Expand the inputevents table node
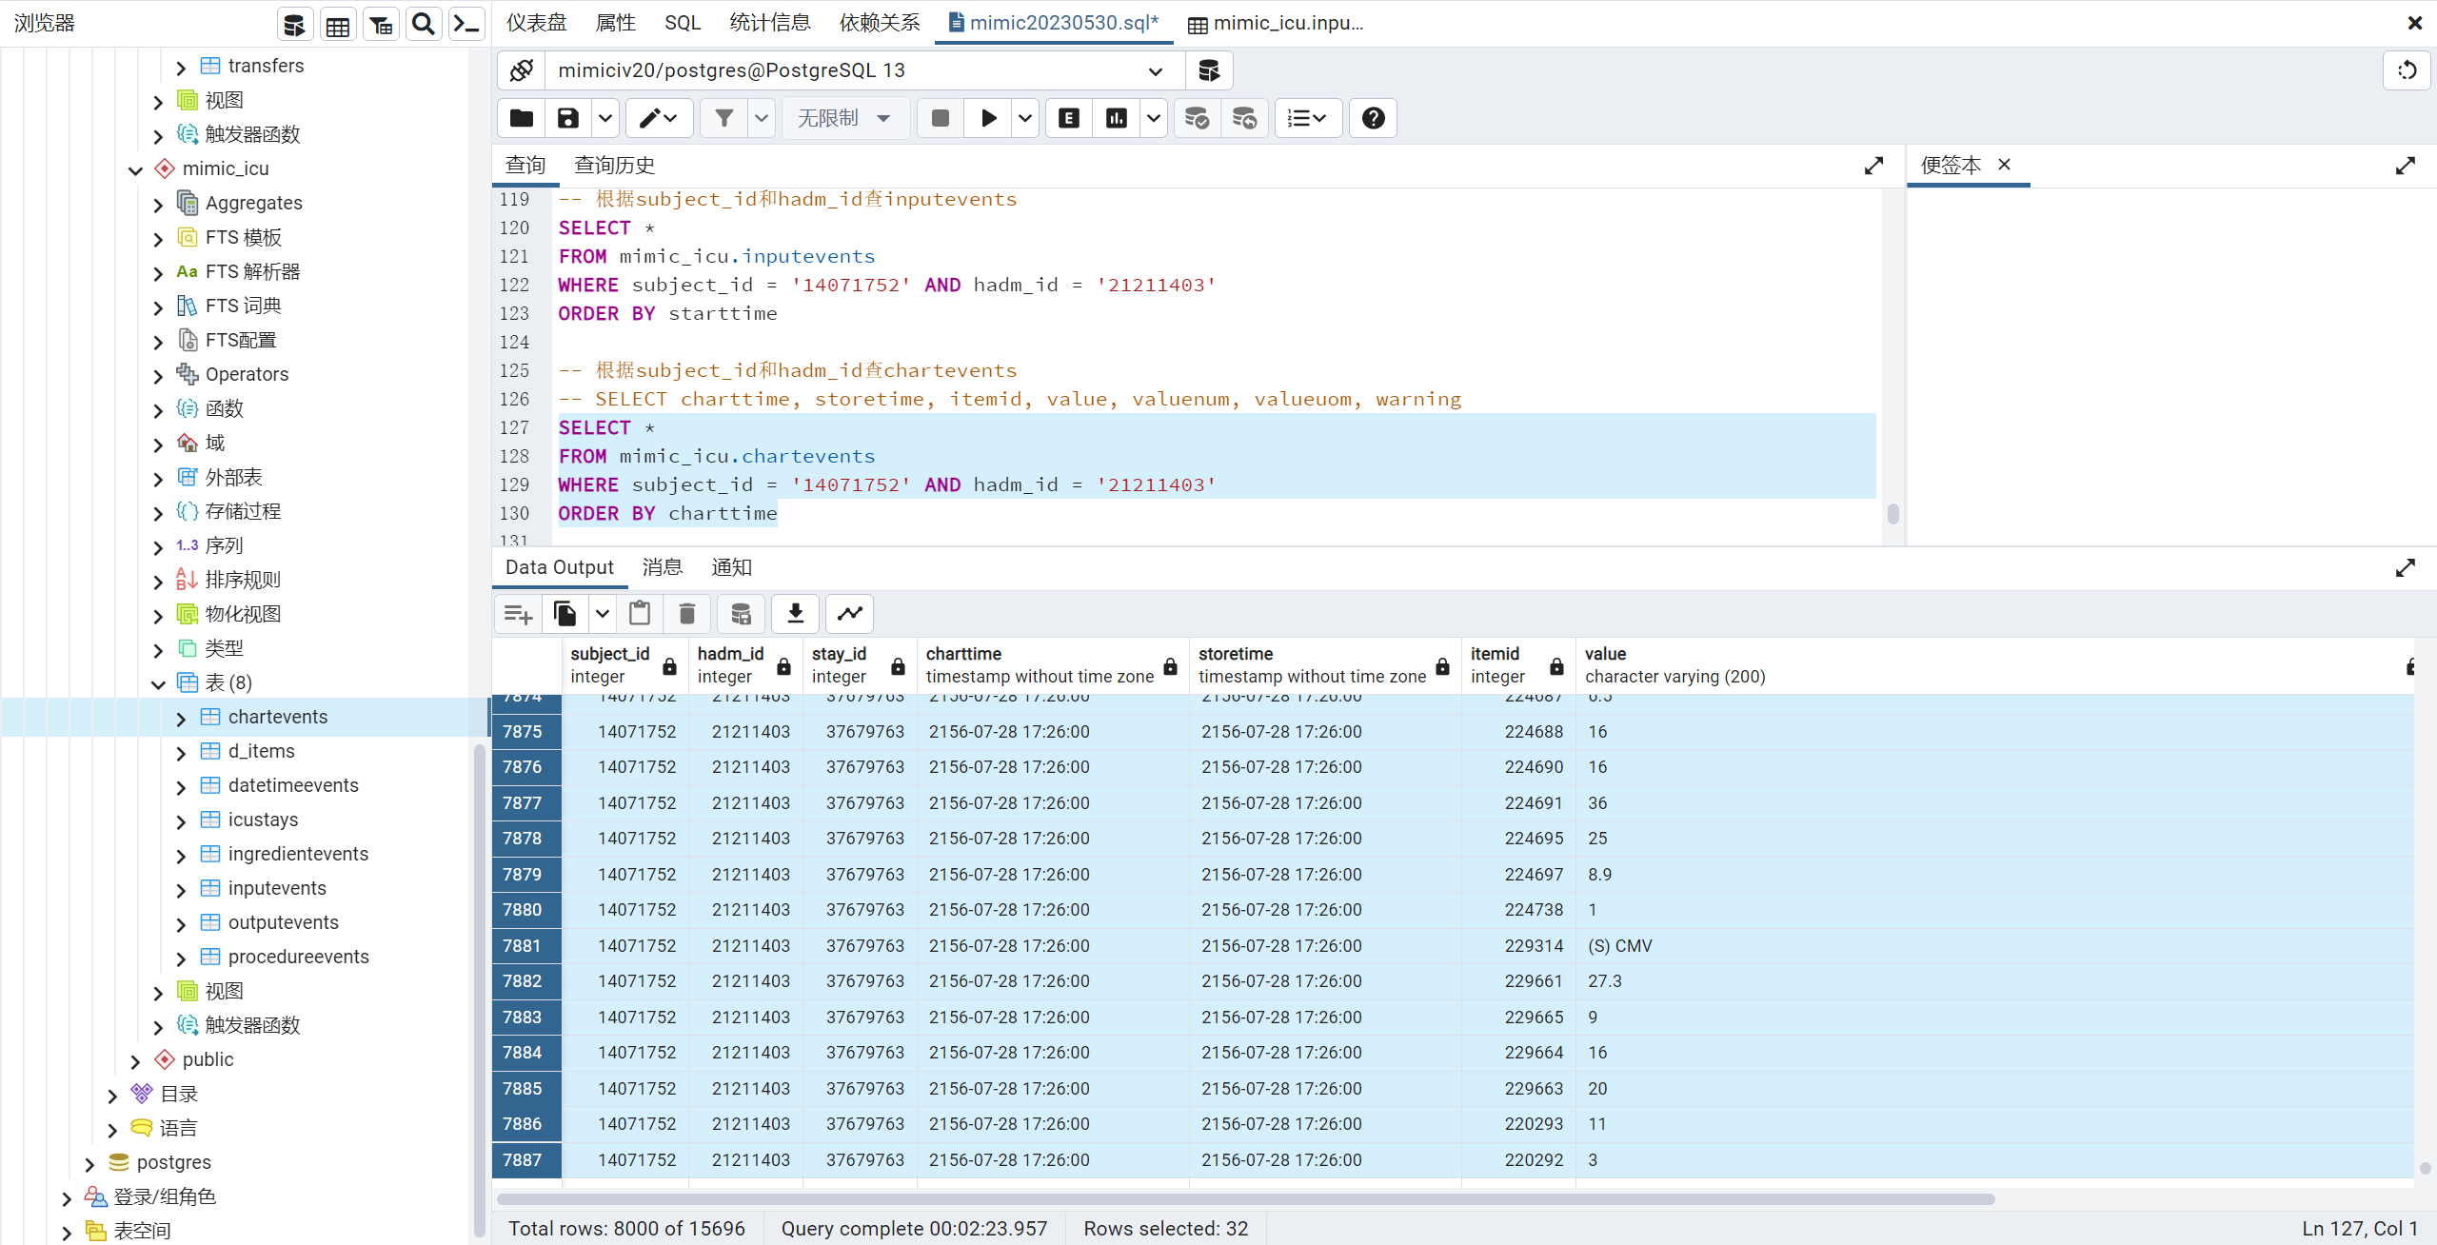This screenshot has width=2437, height=1245. pos(181,889)
